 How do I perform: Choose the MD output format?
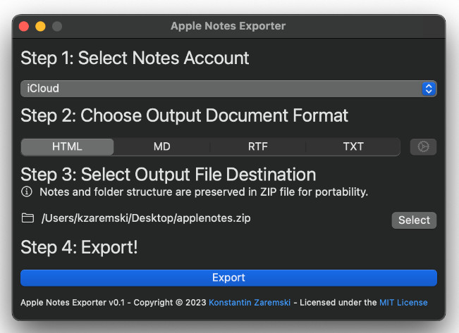point(162,146)
